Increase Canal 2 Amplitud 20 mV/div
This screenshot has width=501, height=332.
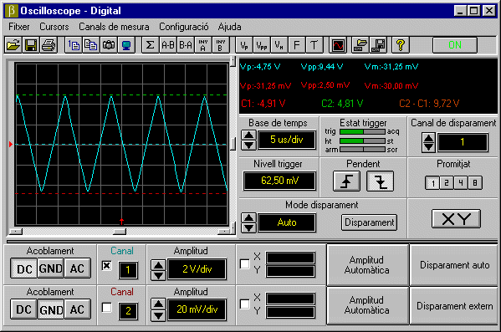point(158,304)
